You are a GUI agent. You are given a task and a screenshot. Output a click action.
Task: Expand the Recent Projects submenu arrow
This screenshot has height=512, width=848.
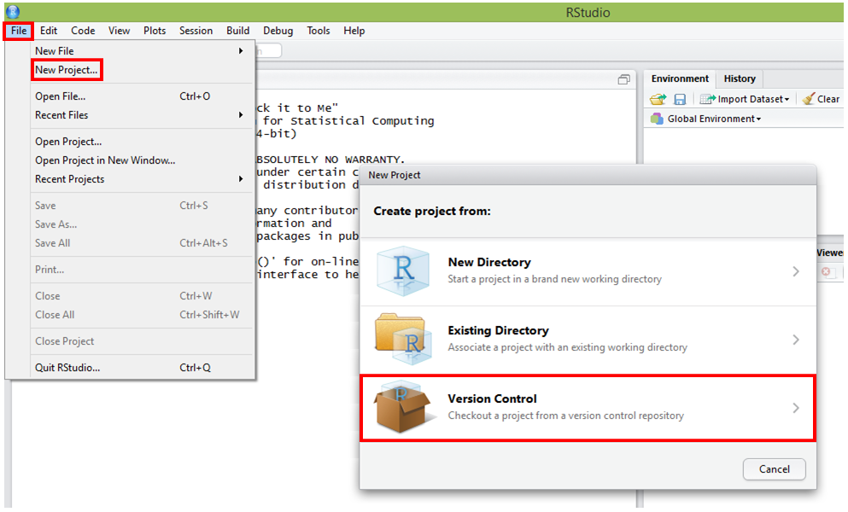tap(241, 179)
